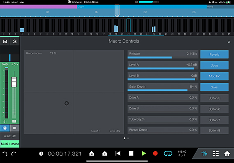The height and width of the screenshot is (163, 234).
Task: Click the keyboard instrument icon on channel
Action: tap(14, 121)
